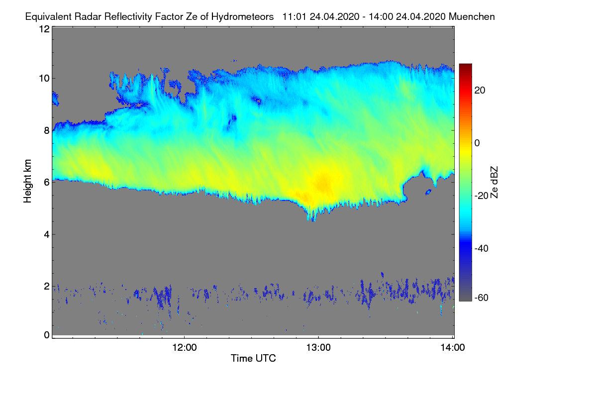This screenshot has width=597, height=398.
Task: Click the station name 'Muenchen'
Action: 472,16
